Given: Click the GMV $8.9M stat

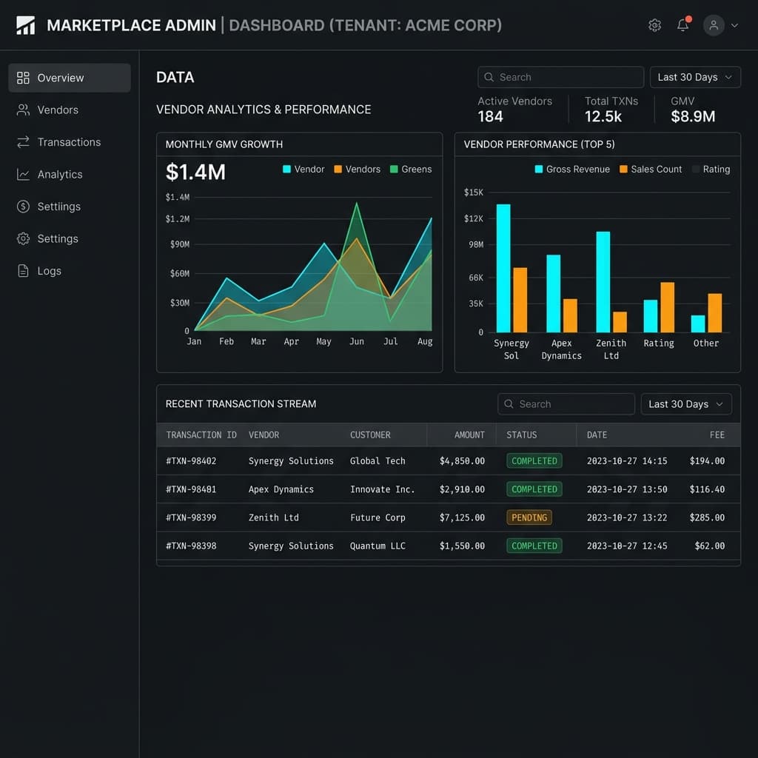Looking at the screenshot, I should coord(693,110).
